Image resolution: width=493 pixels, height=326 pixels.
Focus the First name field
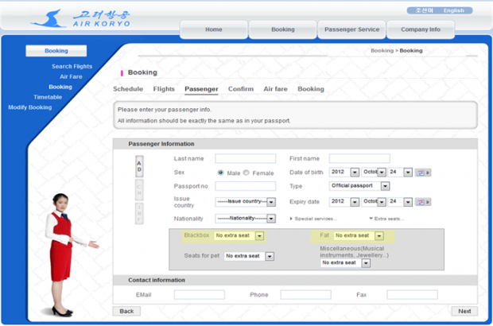click(x=359, y=158)
